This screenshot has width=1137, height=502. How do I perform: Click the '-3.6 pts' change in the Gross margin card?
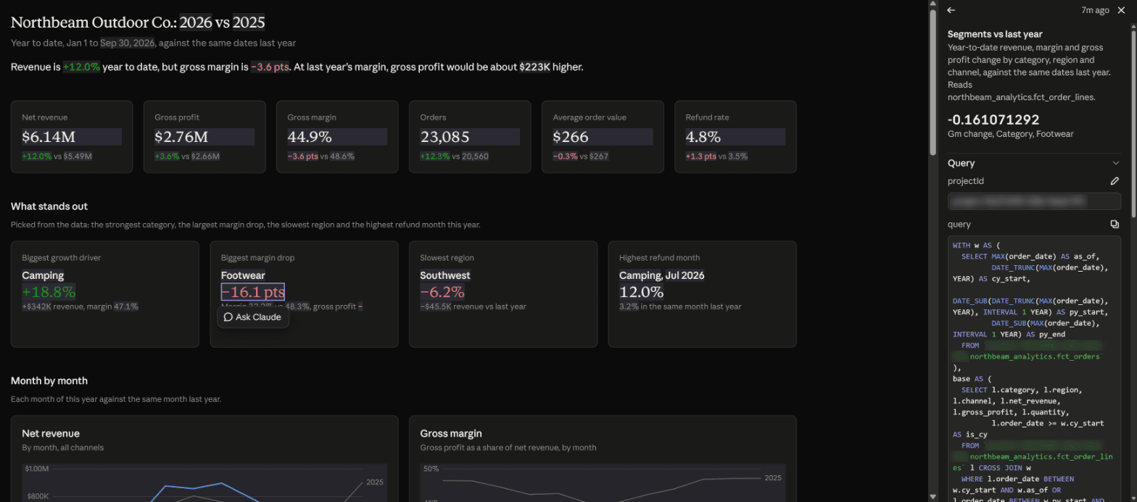pyautogui.click(x=304, y=156)
